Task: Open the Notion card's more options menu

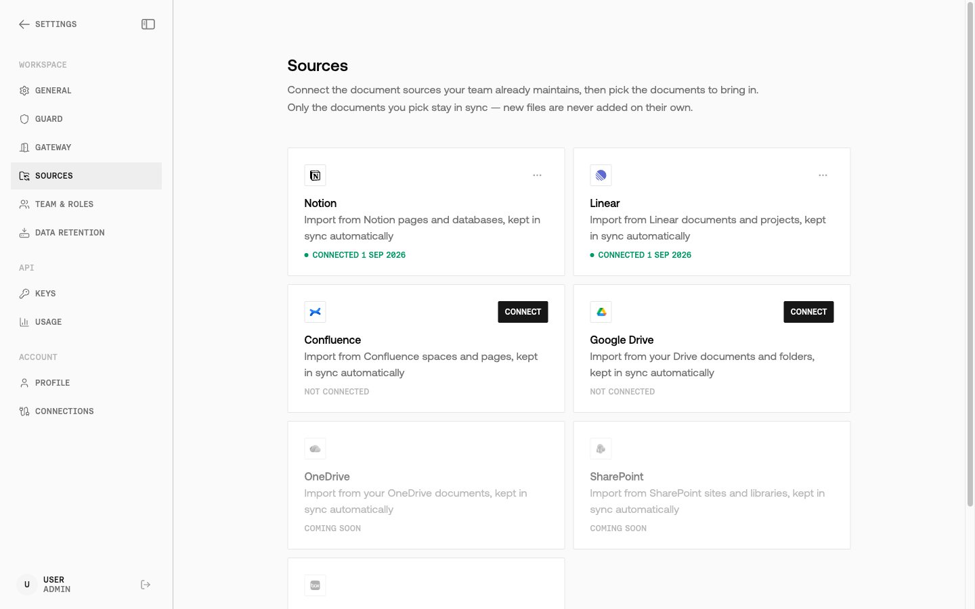Action: click(x=537, y=175)
